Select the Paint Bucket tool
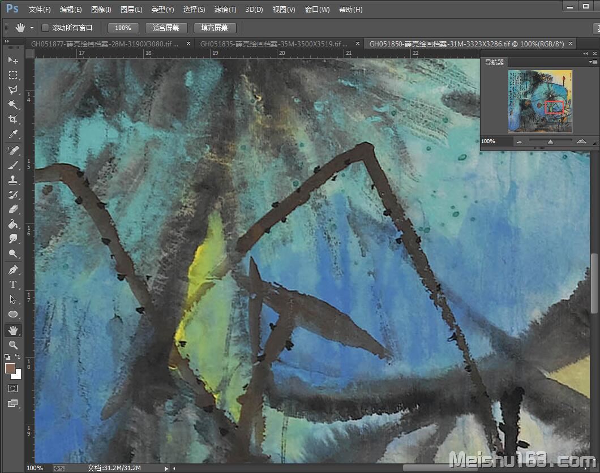The height and width of the screenshot is (473, 600). point(13,224)
